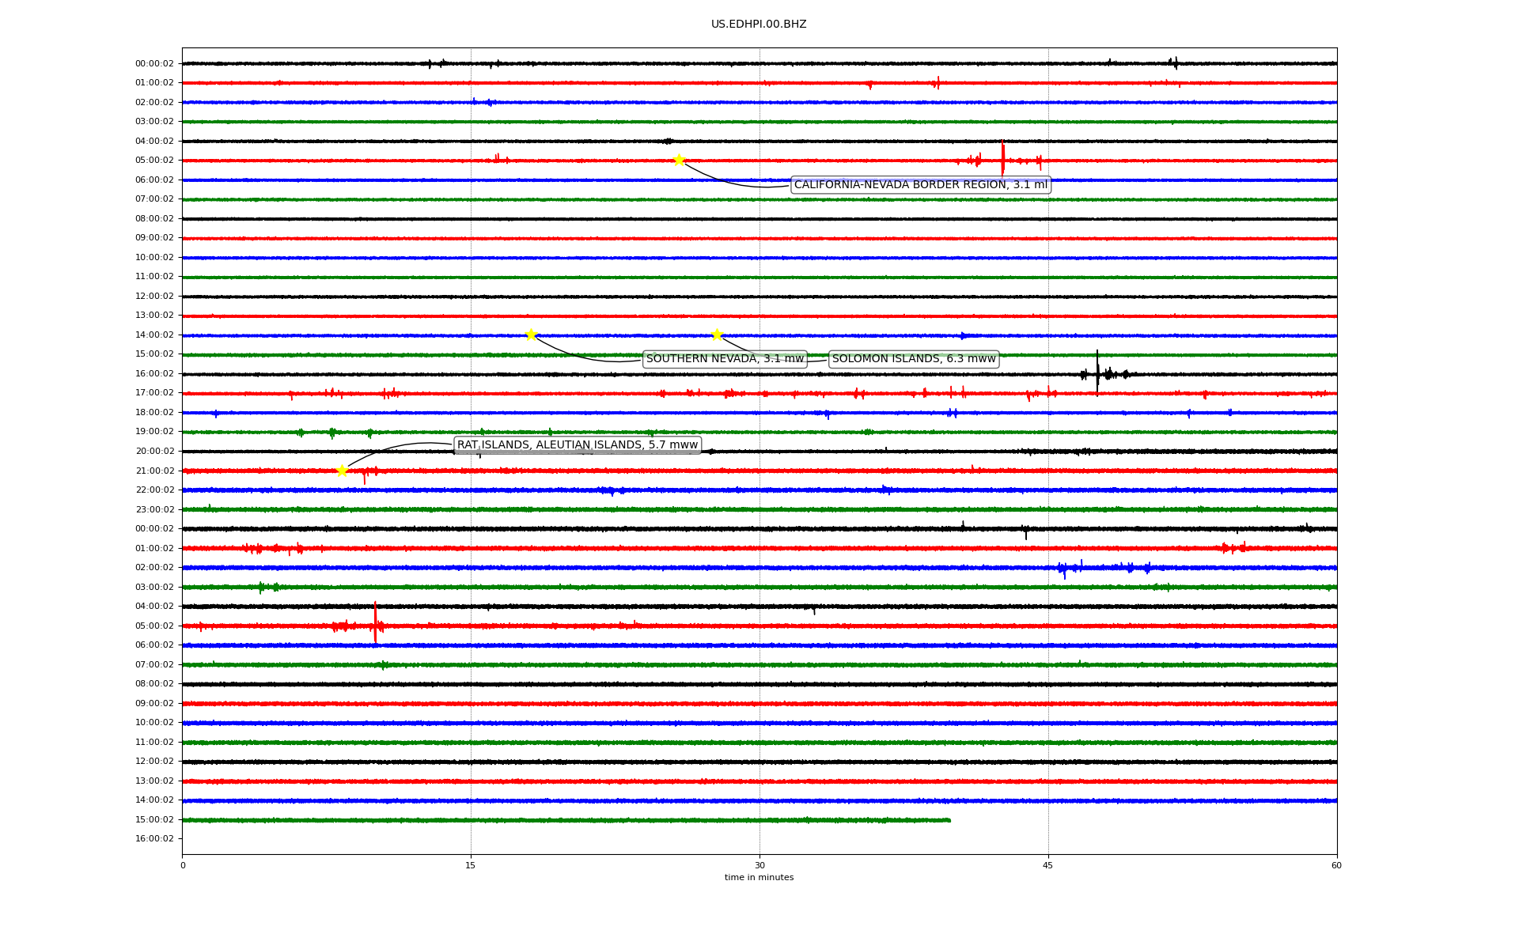Click the Southern Nevada star marker
Viewport: 1519px width, 949px height.
[x=531, y=335]
